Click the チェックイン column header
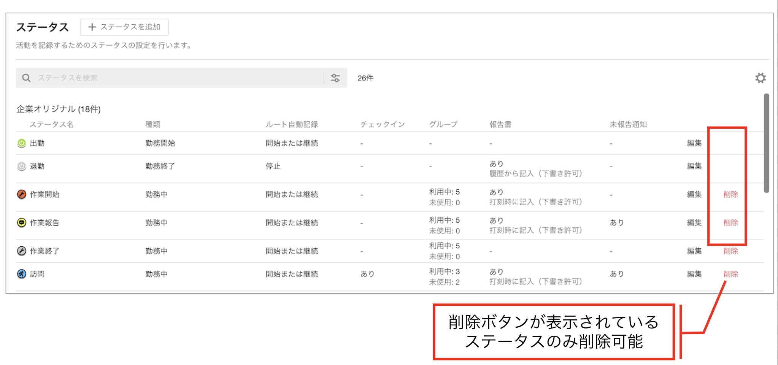Screen dimensions: 778x365 [x=383, y=124]
